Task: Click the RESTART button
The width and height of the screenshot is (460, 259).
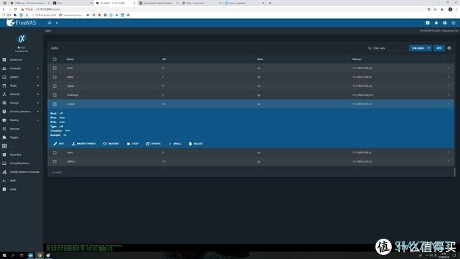Action: click(111, 144)
